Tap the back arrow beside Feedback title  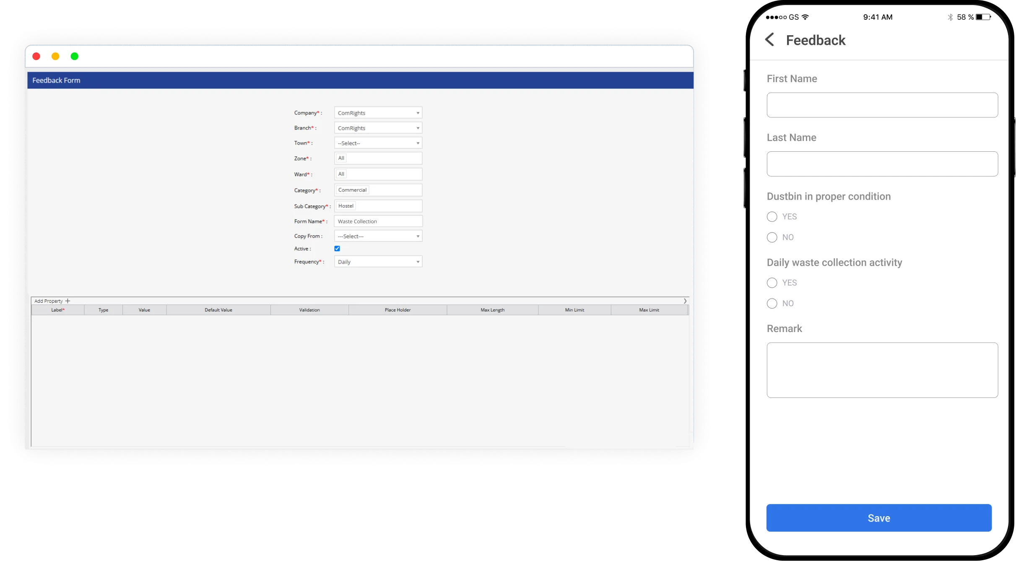770,39
